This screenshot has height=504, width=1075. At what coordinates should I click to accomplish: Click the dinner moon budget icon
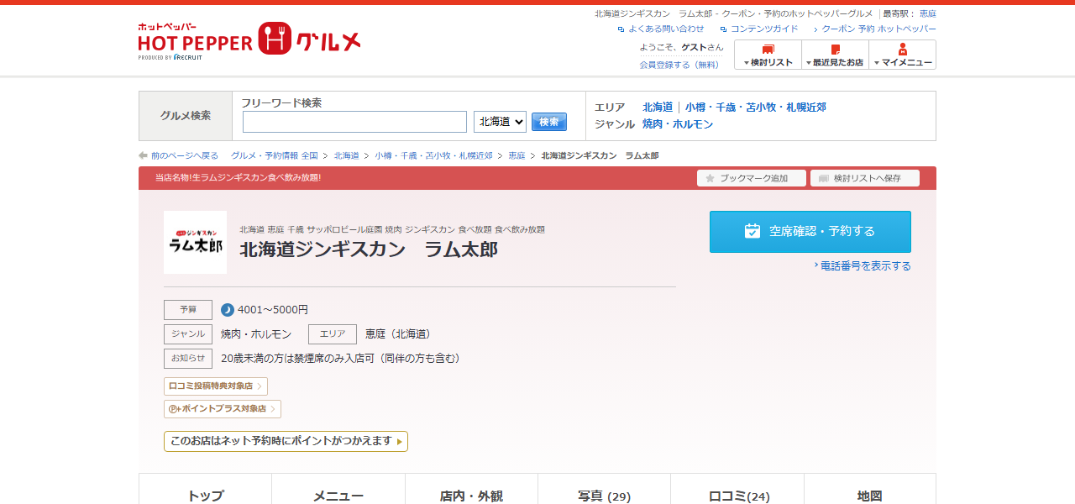228,310
